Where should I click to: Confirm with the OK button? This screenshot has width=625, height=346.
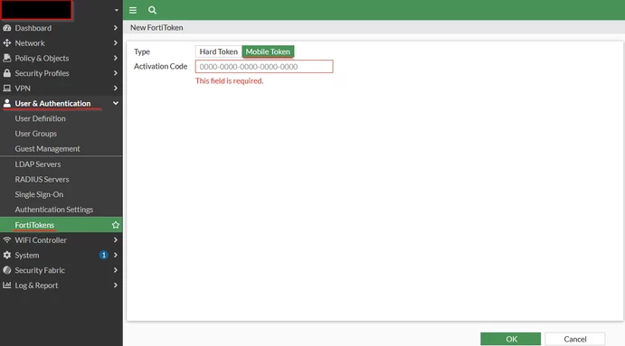(x=511, y=339)
